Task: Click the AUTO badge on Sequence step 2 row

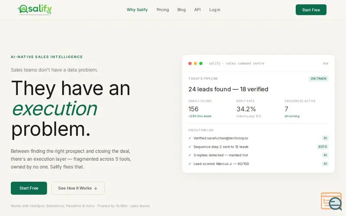Action: [322, 147]
